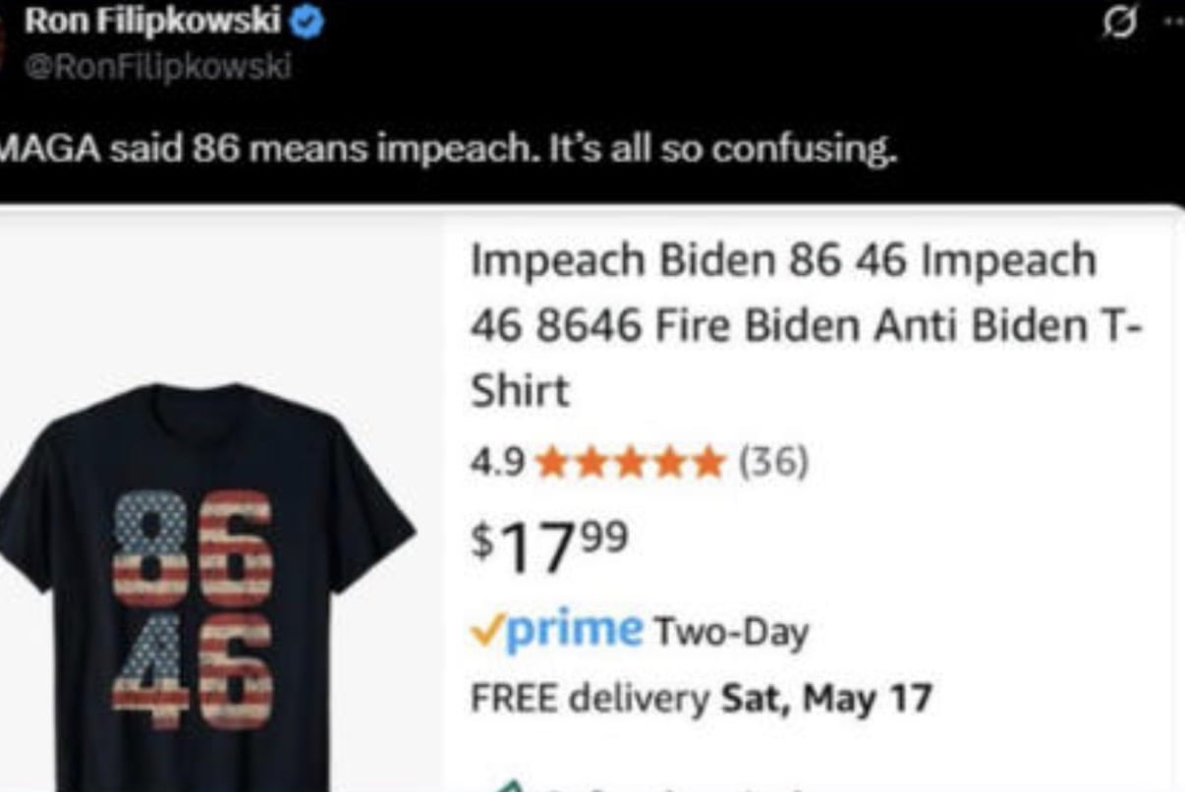
Task: Open Ron Filipkowski's profile name
Action: (152, 21)
